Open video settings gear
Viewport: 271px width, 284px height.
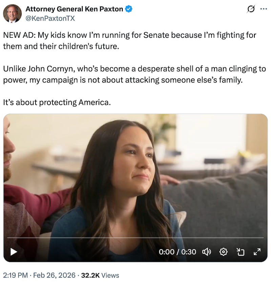tap(223, 252)
